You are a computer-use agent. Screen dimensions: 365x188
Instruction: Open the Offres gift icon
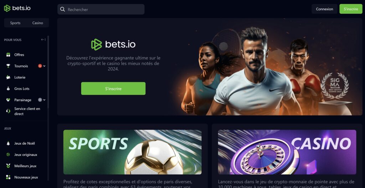point(8,55)
